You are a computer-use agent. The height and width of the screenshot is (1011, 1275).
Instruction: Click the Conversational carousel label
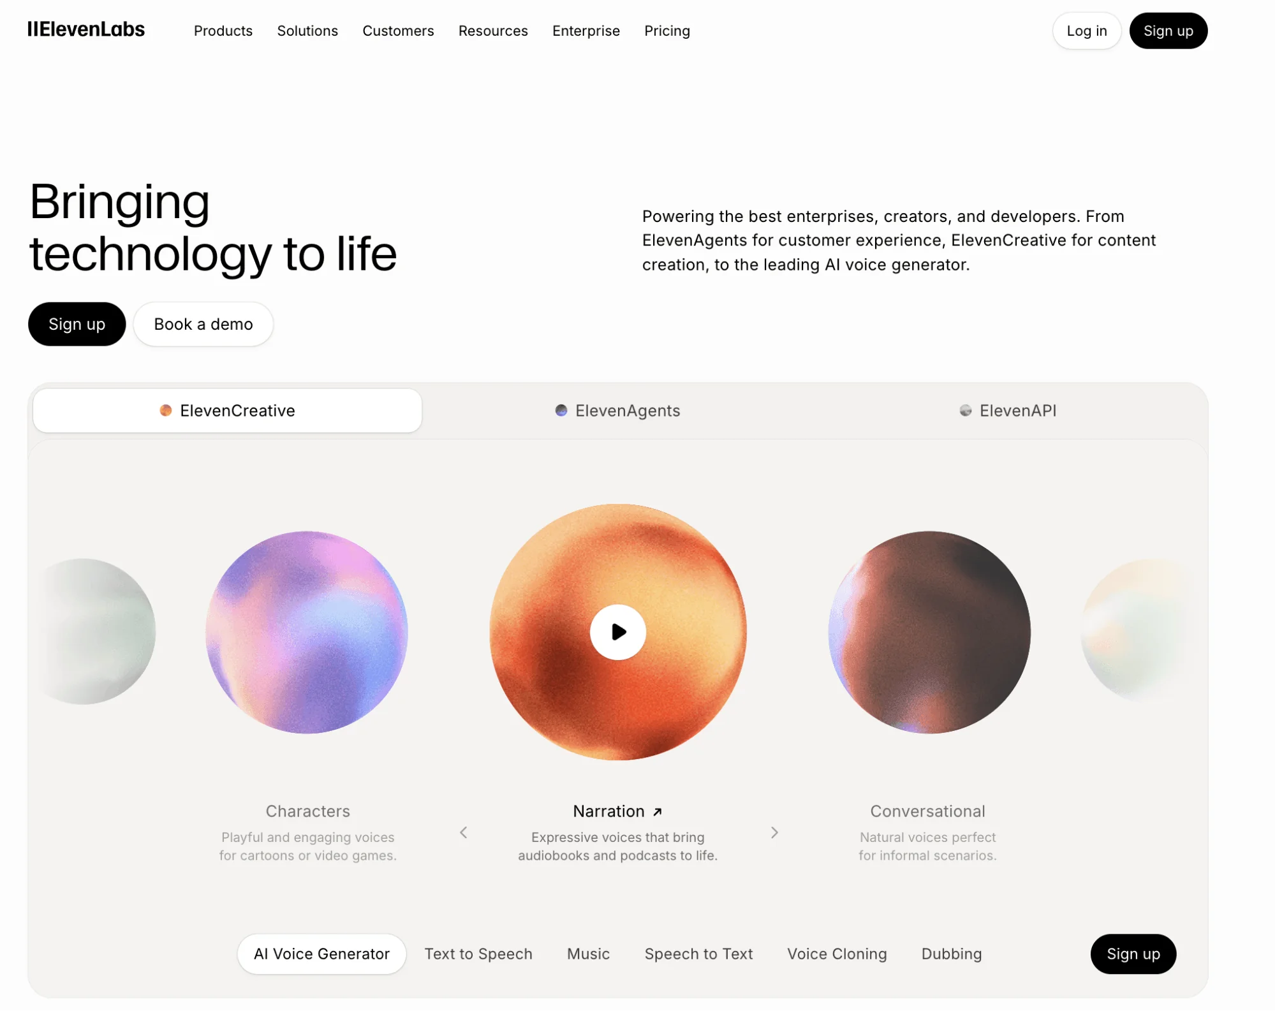(927, 811)
